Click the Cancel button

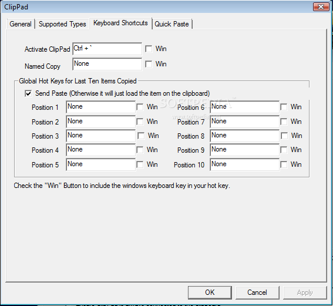(x=257, y=292)
